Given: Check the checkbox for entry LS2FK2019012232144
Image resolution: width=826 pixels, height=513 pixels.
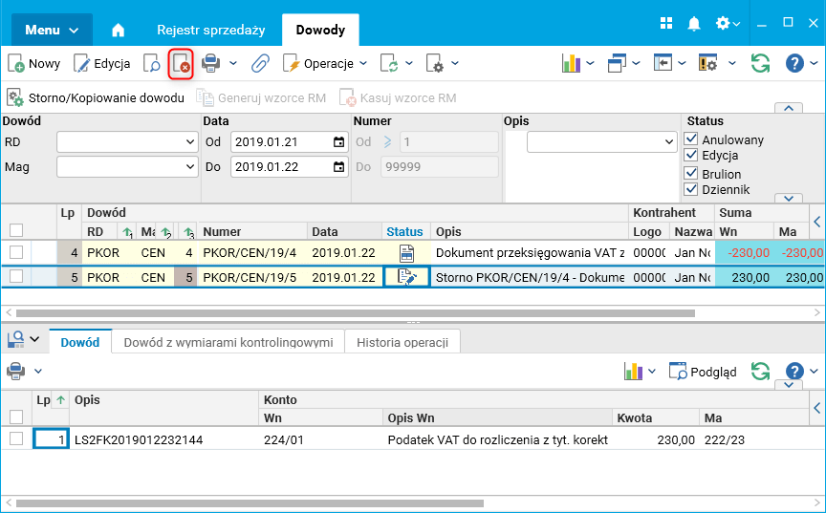Looking at the screenshot, I should [16, 438].
